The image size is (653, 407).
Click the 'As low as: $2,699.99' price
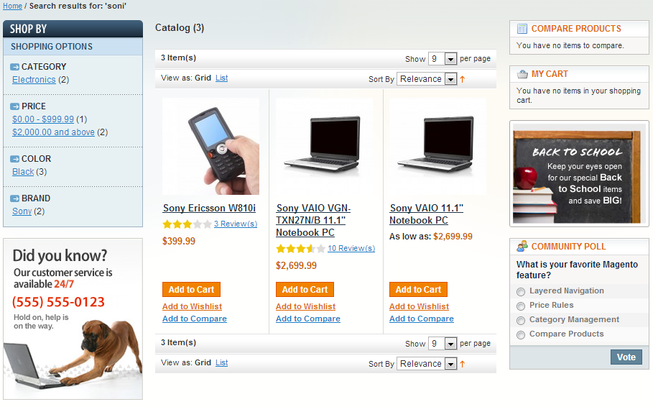(430, 237)
